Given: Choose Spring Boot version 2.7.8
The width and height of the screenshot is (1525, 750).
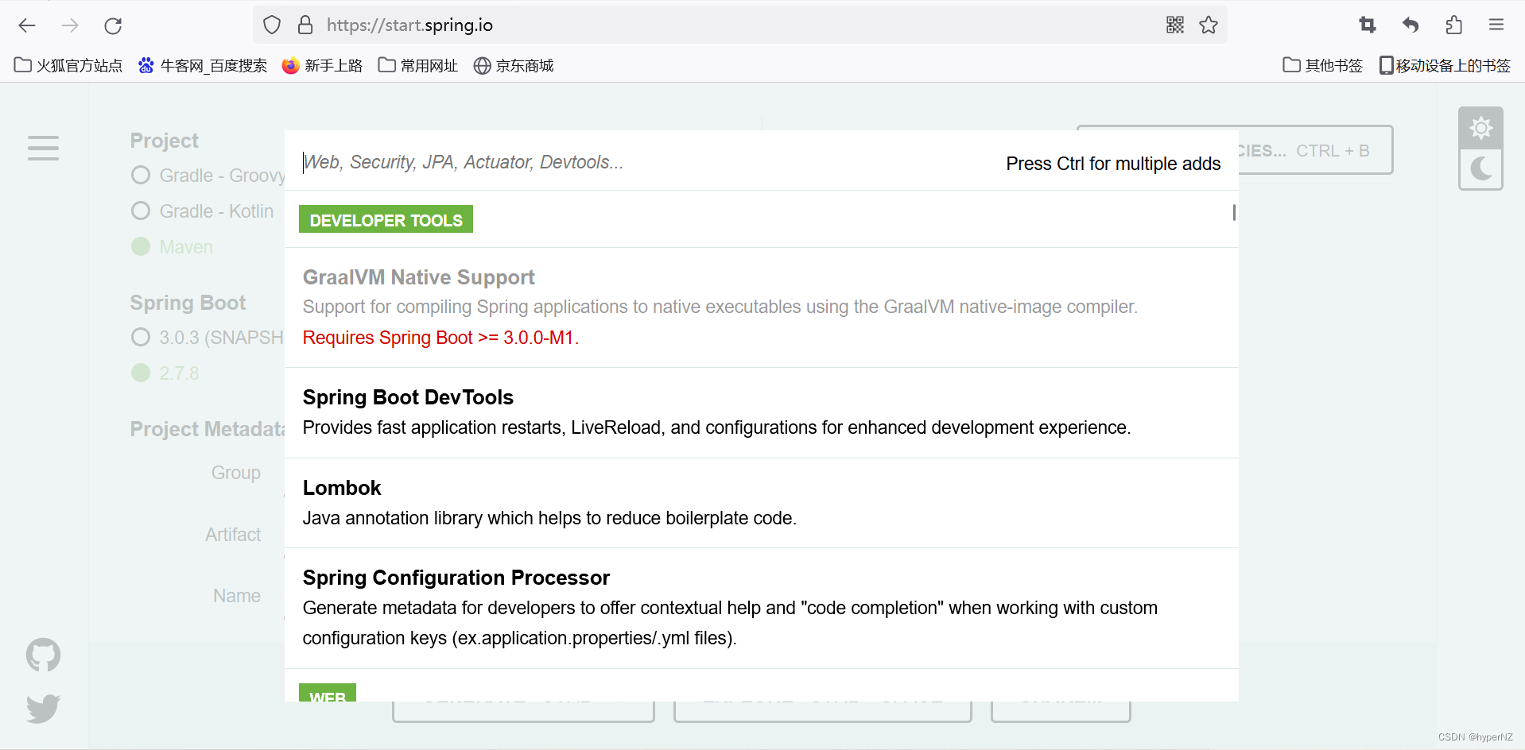Looking at the screenshot, I should click(165, 373).
